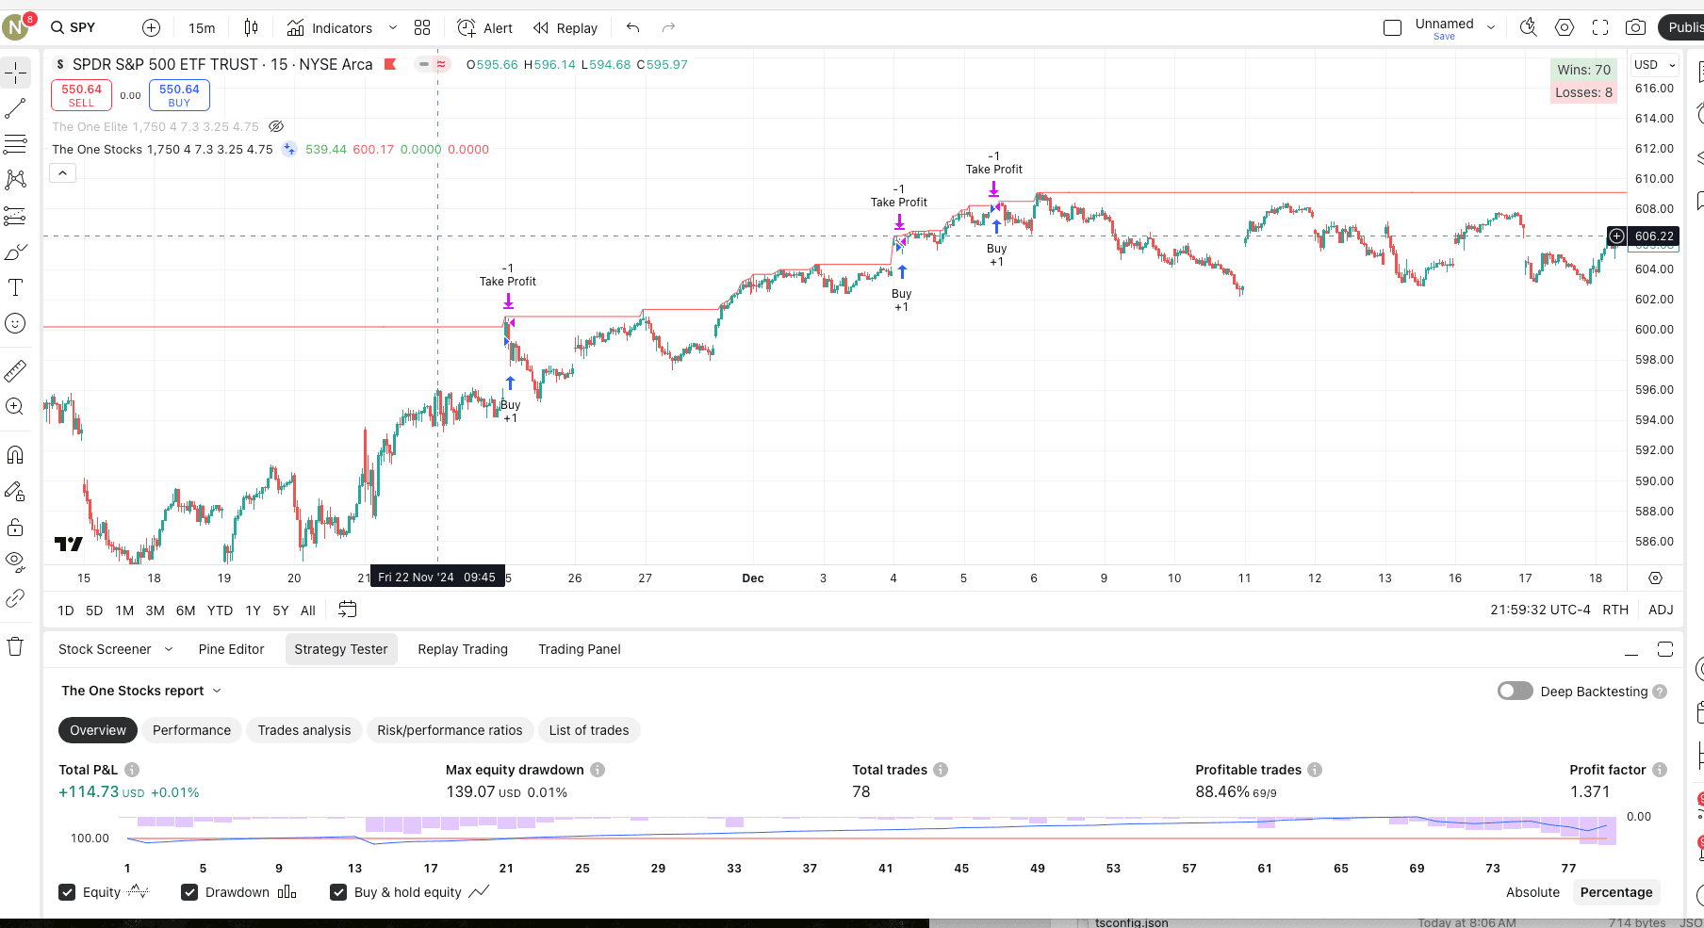This screenshot has width=1704, height=928.
Task: Expand the Stock Screener dropdown
Action: coord(169,649)
